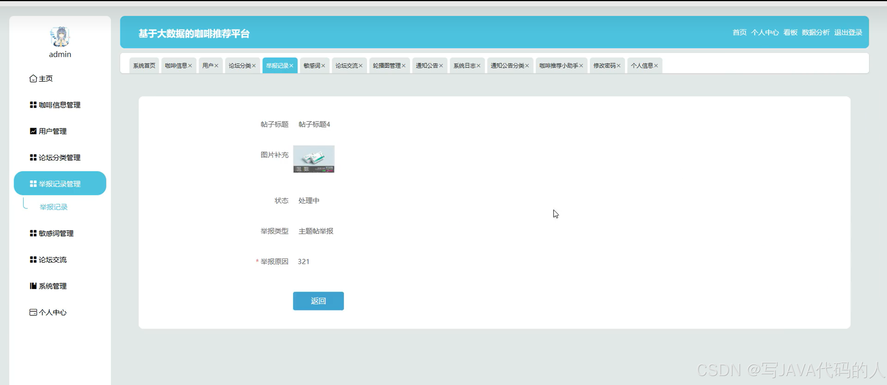
Task: Expand the 咖啡信息管理 menu section
Action: click(x=59, y=105)
